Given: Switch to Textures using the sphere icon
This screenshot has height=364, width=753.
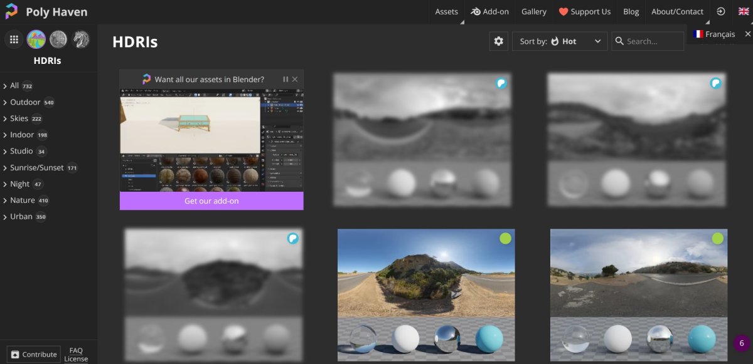Looking at the screenshot, I should pyautogui.click(x=58, y=40).
